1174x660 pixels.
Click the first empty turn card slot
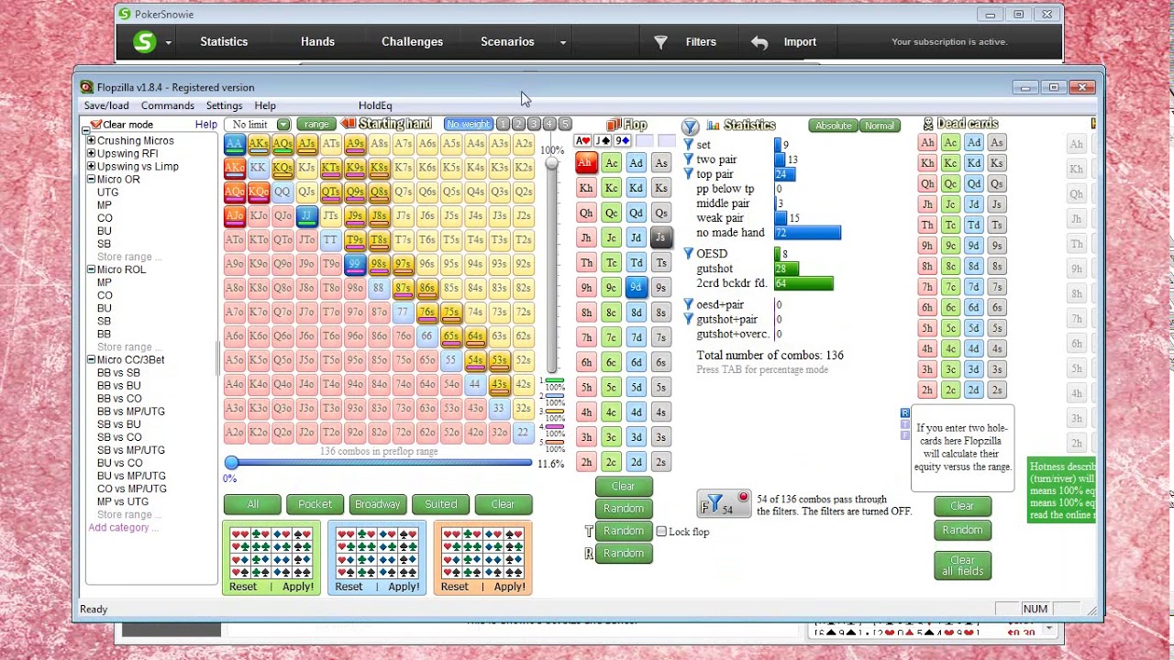coord(645,141)
